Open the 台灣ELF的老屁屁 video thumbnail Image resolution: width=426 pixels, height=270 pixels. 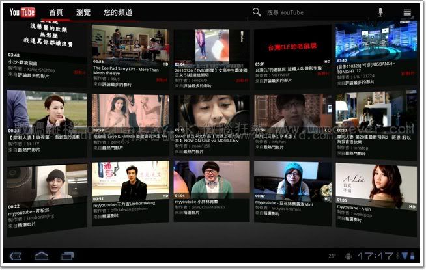coord(293,44)
